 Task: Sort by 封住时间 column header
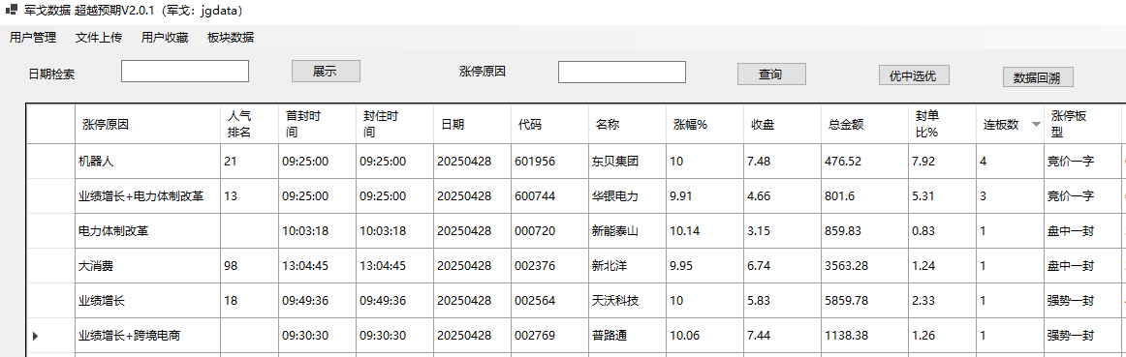[394, 124]
